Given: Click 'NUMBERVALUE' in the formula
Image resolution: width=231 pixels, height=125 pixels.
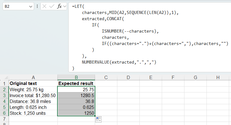Looking at the screenshot, I should [x=95, y=62].
